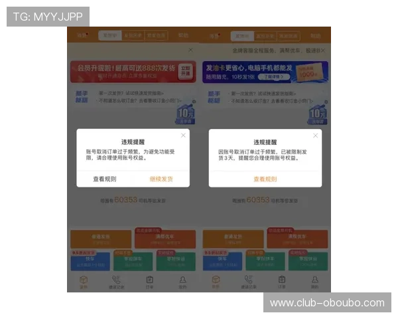This screenshot has height=319, width=398.
Task: Choose blue 快车 tile on the 发油卡 screen
Action: (x=223, y=261)
